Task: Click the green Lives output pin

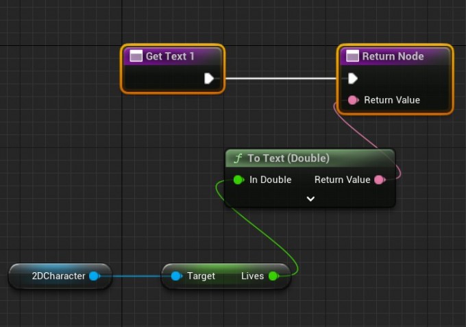Action: 273,276
